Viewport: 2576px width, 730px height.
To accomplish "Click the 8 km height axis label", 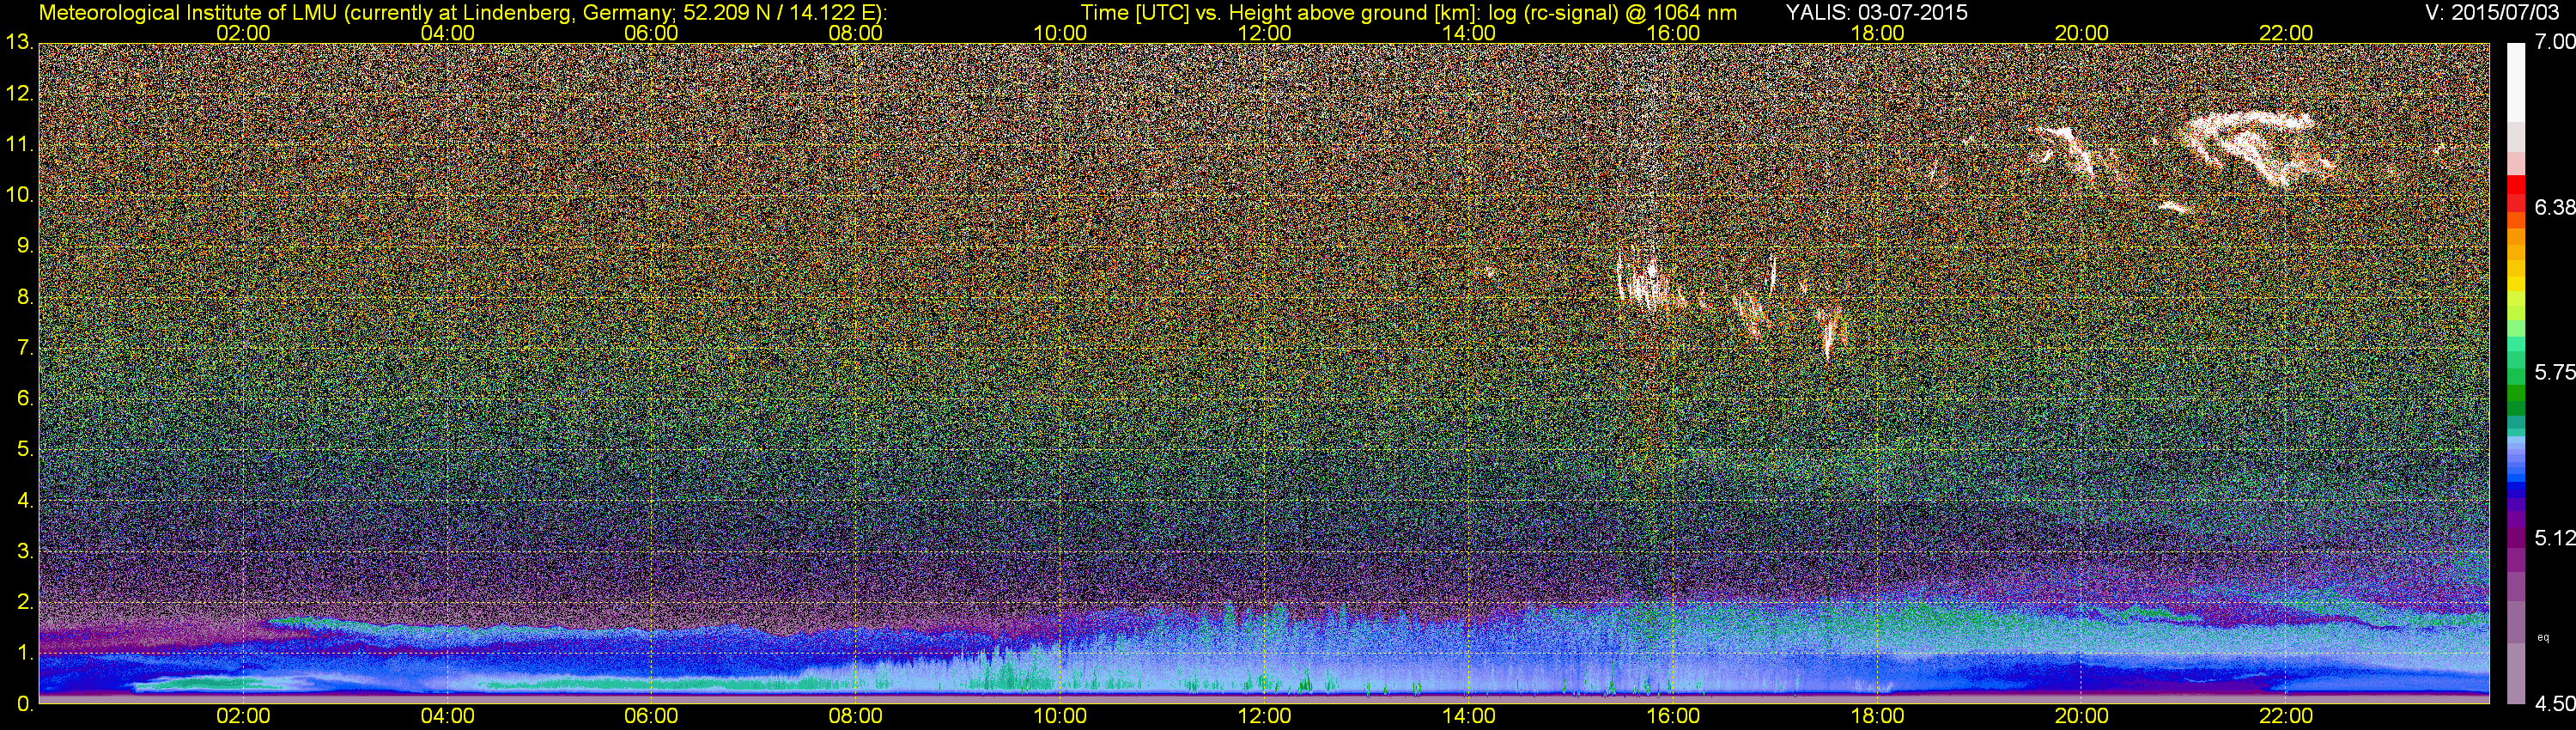I will point(24,297).
